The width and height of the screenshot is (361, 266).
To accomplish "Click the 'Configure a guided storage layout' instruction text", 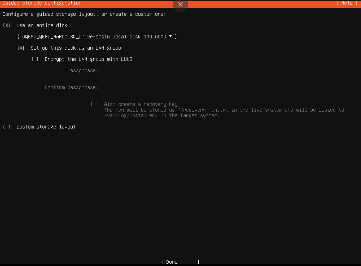I will [84, 14].
